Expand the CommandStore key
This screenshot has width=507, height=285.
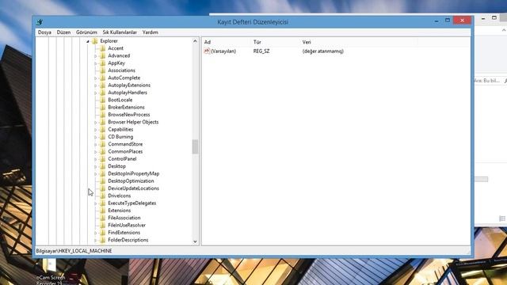click(x=95, y=144)
